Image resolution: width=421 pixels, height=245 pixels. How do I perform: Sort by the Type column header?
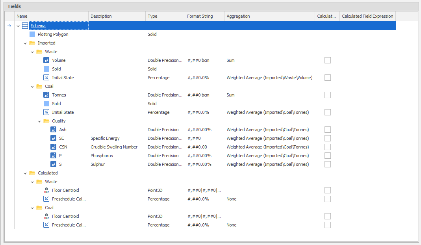(165, 16)
